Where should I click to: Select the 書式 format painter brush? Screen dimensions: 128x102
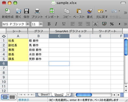(x=90, y=11)
